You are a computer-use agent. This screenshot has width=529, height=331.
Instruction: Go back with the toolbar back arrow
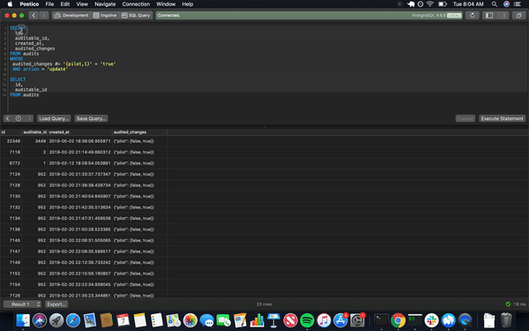pos(34,15)
